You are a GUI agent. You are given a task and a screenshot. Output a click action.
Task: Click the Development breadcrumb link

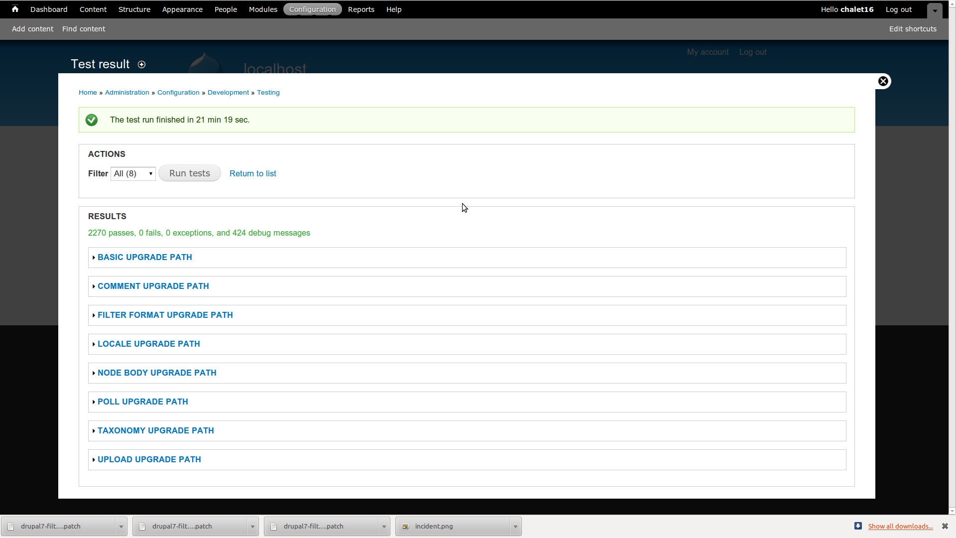[x=228, y=93]
